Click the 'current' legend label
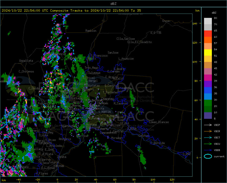 coord(219,156)
